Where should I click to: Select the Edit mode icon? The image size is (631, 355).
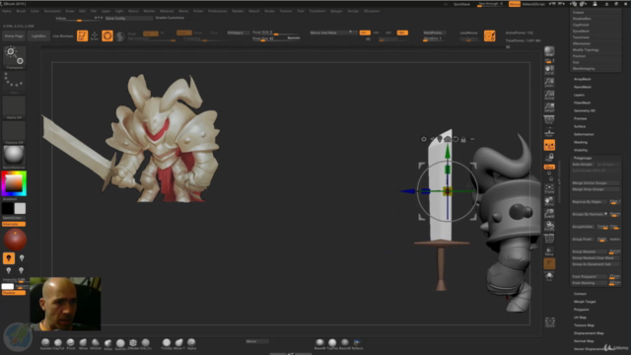click(82, 35)
